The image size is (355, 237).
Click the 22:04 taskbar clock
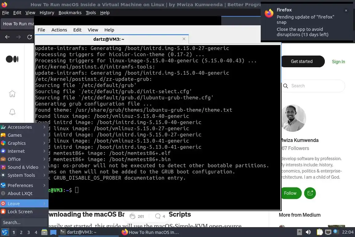[x=348, y=232]
